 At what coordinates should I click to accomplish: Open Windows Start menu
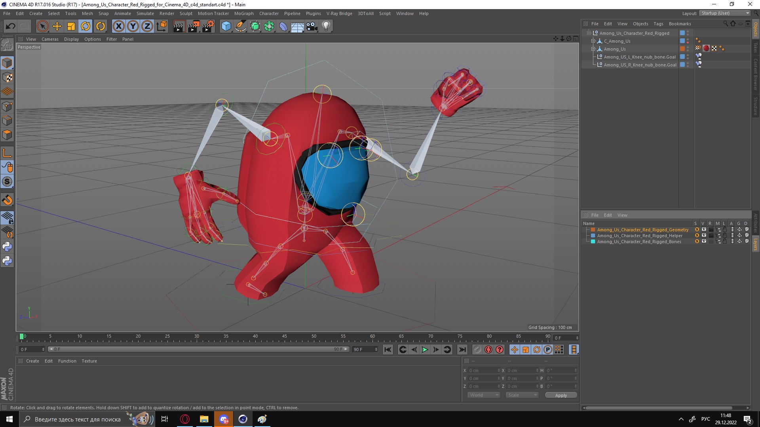(9, 419)
